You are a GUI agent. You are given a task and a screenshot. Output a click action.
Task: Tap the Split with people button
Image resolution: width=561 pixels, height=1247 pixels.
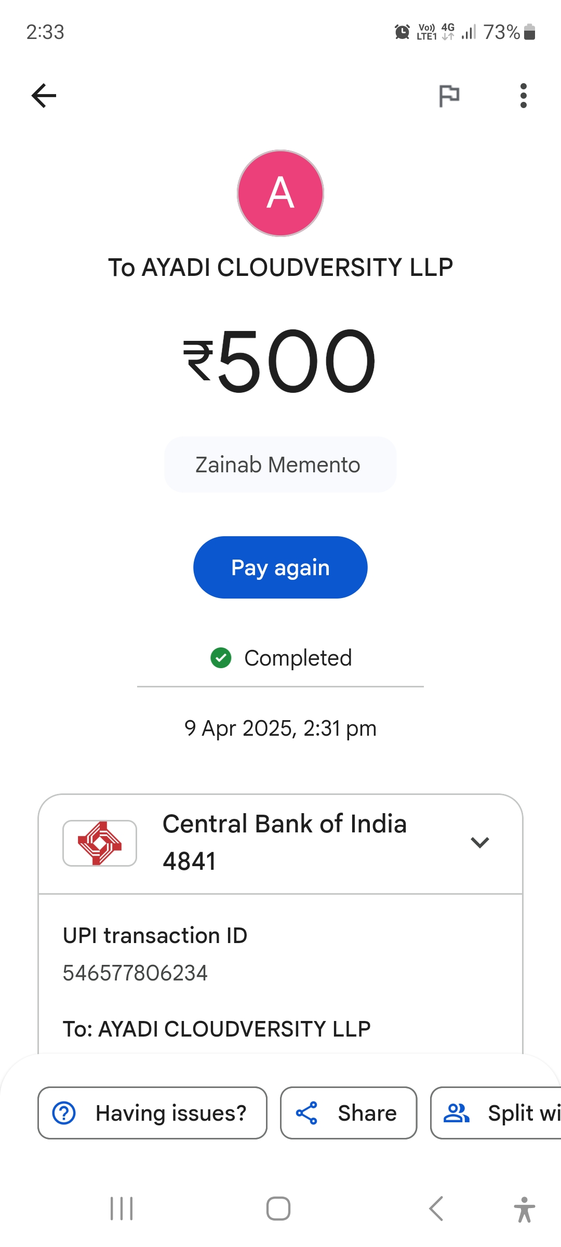click(x=497, y=1113)
